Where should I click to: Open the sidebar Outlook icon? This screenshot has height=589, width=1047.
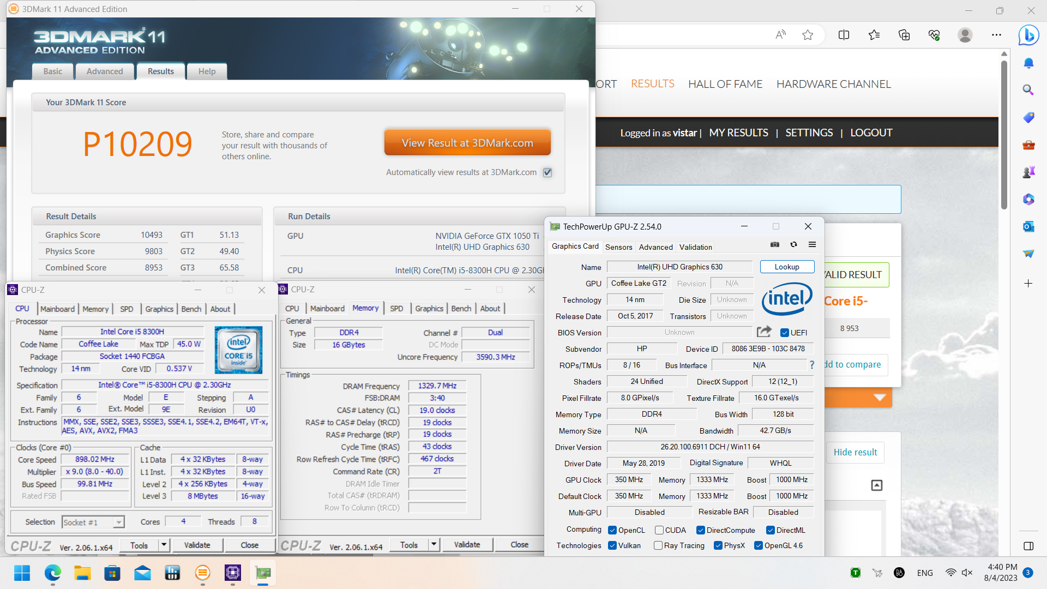(x=1028, y=226)
